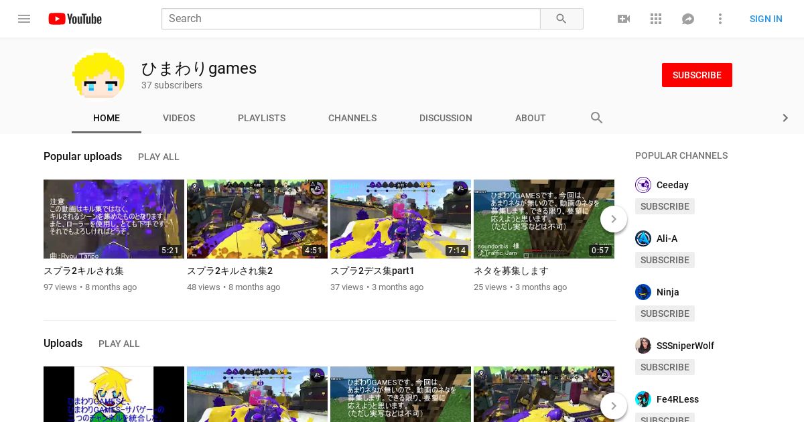Click the ひまわりgames channel avatar
Viewport: 804px width, 422px height.
click(x=98, y=75)
